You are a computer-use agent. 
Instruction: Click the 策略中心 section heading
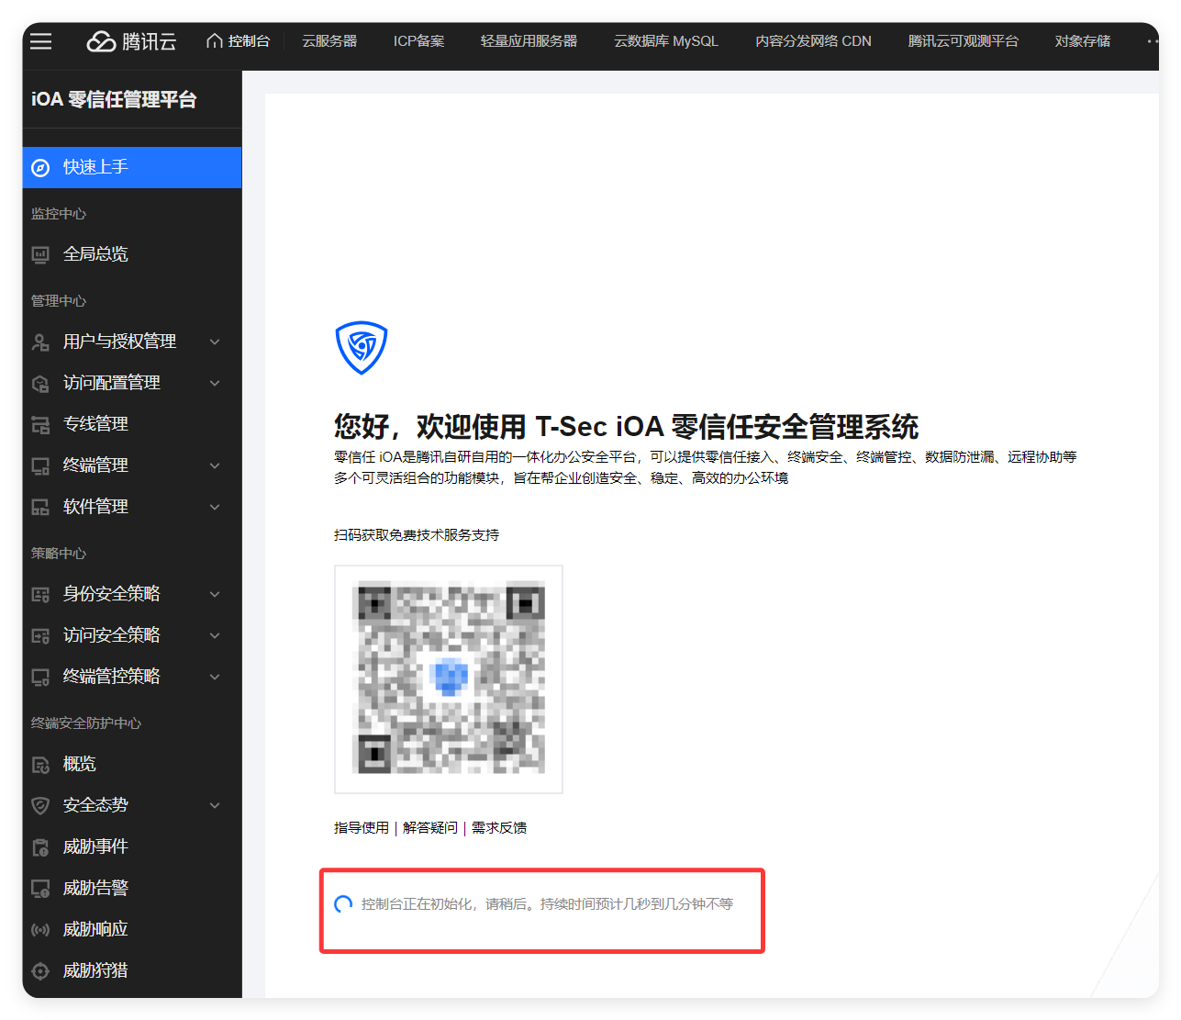tap(59, 554)
